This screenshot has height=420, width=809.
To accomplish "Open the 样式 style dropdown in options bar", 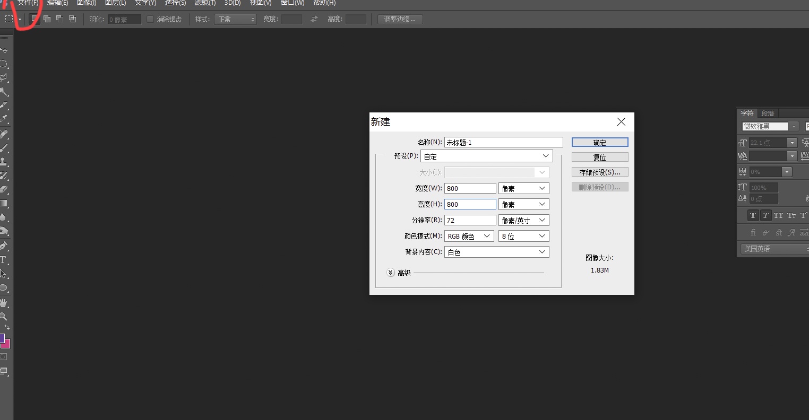I will (x=235, y=19).
